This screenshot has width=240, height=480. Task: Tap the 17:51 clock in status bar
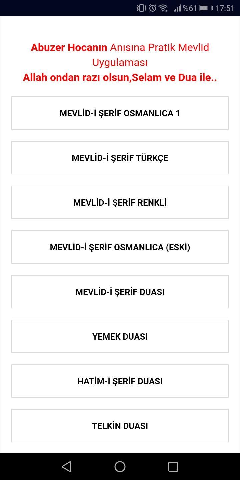(225, 8)
